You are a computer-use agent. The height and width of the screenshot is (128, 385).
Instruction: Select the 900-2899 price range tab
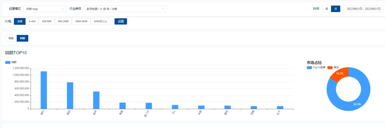[x=63, y=21]
